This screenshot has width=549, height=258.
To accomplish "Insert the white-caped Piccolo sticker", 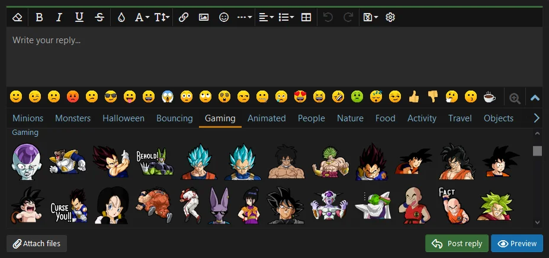I will pos(373,205).
